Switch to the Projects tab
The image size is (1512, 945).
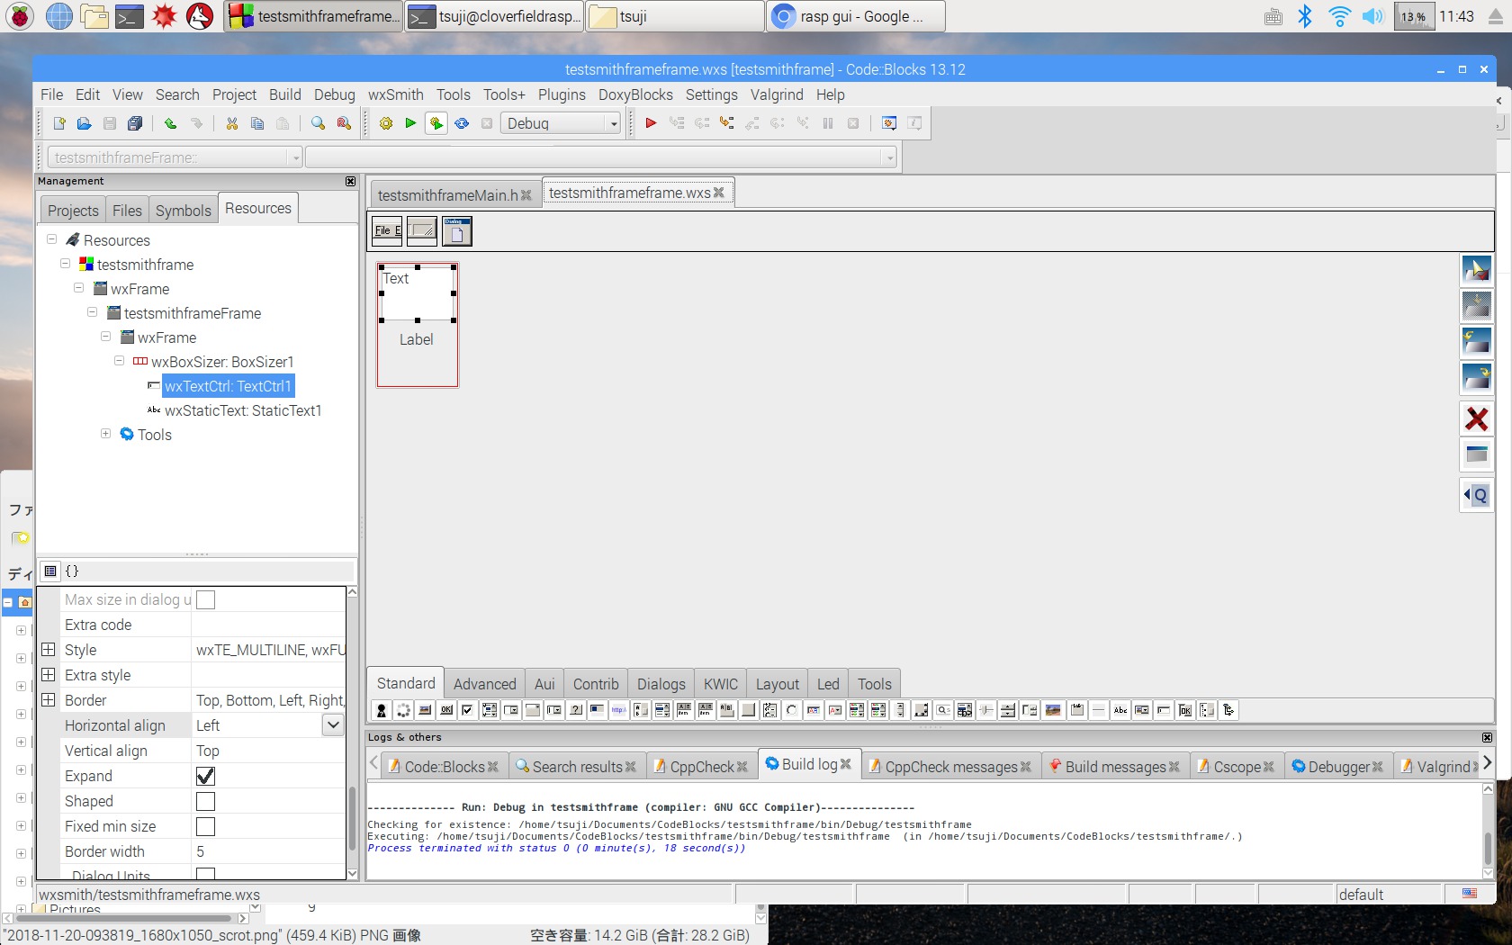(x=73, y=210)
